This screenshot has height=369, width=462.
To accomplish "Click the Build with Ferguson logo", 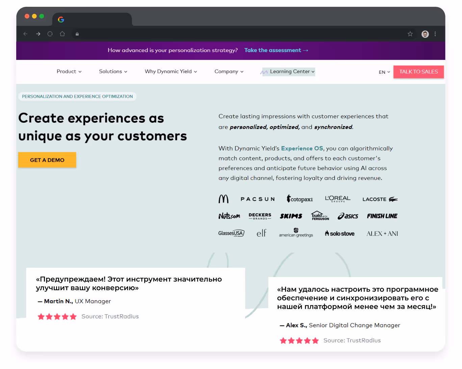I will pyautogui.click(x=320, y=216).
